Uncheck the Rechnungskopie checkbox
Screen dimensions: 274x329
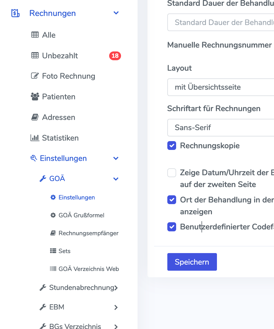172,146
